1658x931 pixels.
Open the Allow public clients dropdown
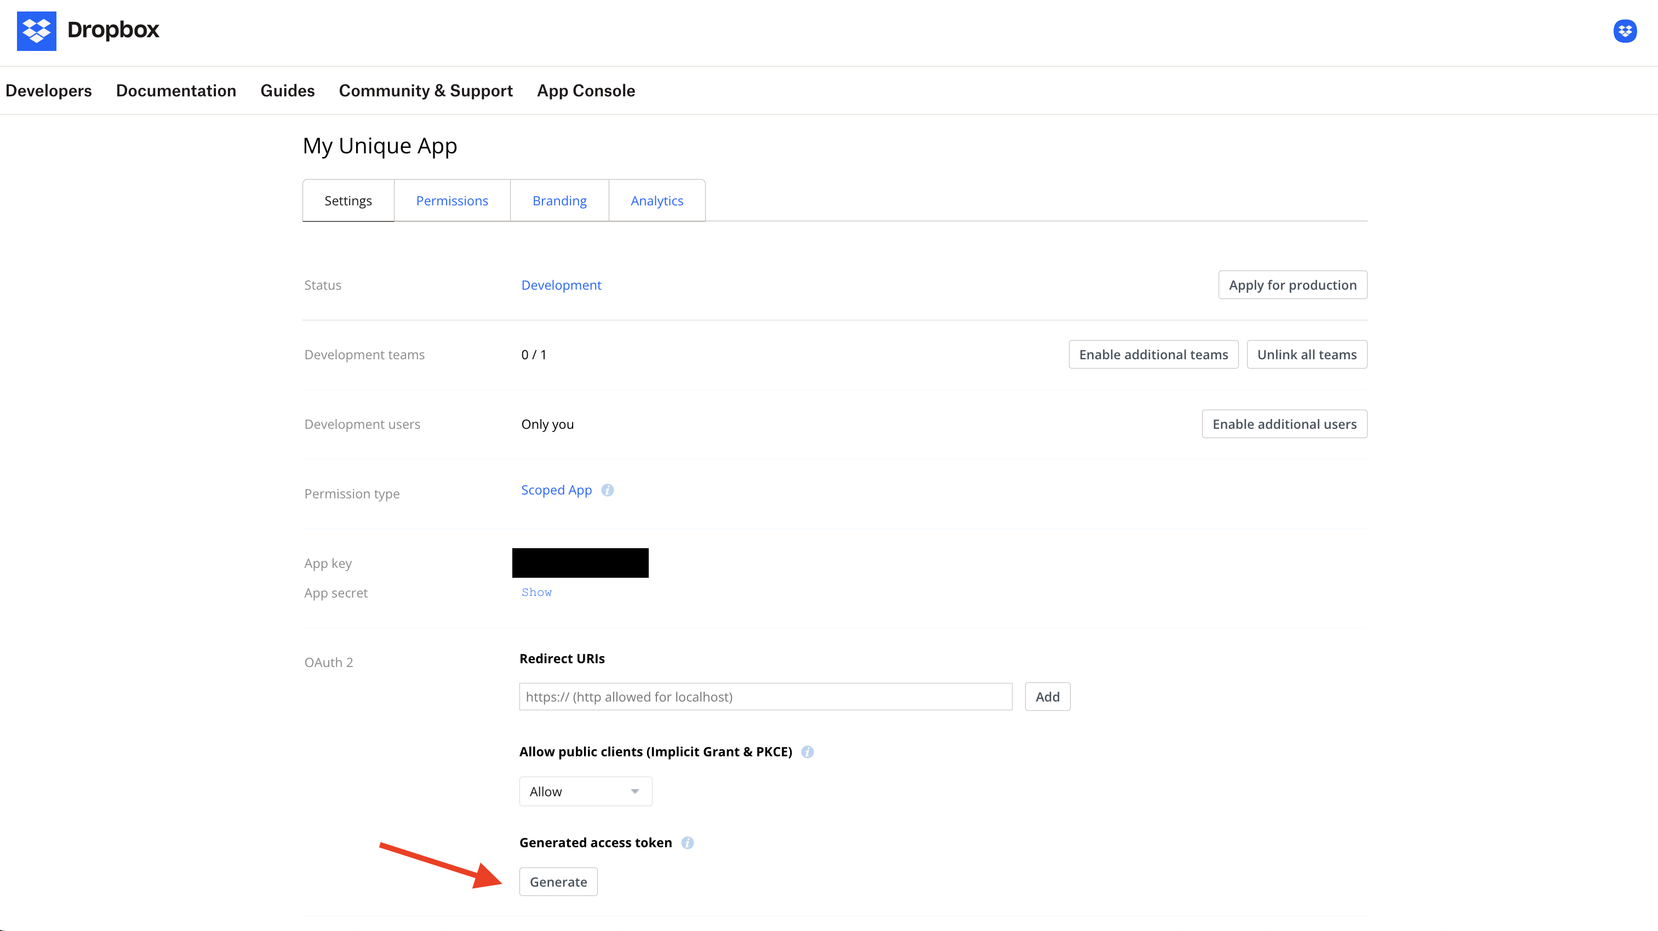point(585,791)
